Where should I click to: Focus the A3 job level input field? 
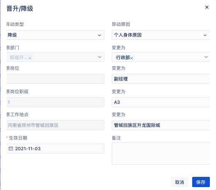point(161,102)
